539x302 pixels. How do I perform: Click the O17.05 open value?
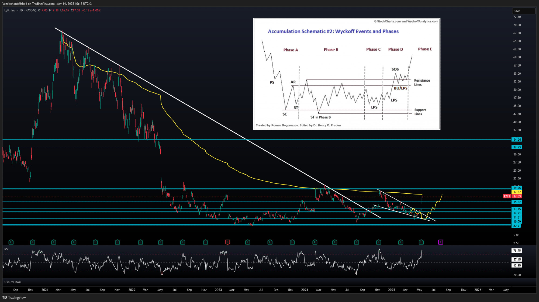click(x=43, y=10)
